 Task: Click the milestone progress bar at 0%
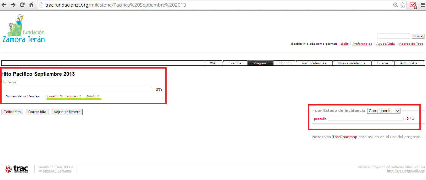tap(79, 90)
